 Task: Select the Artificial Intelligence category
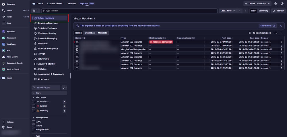46,49
